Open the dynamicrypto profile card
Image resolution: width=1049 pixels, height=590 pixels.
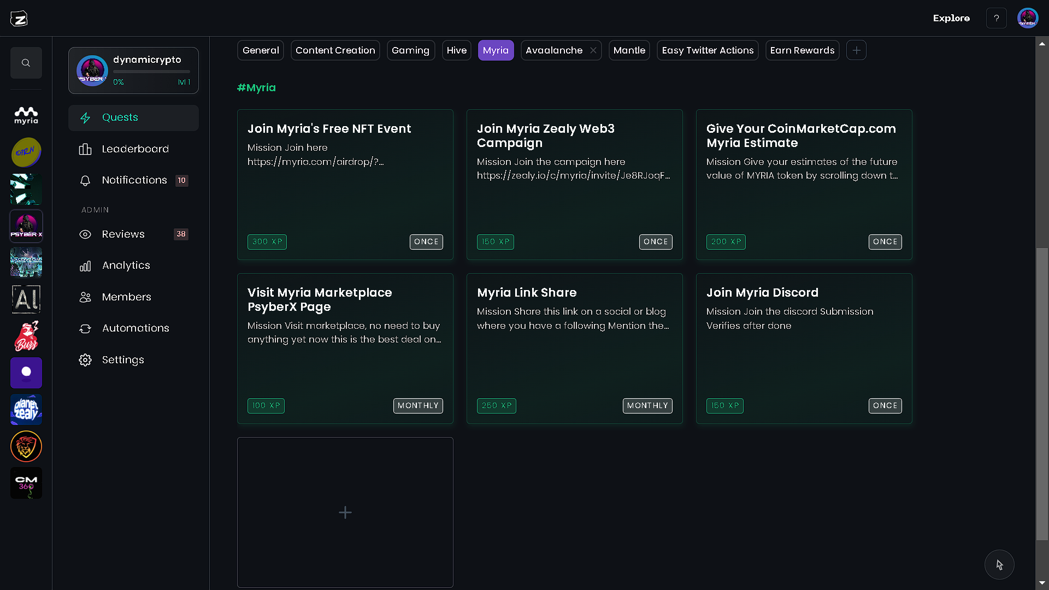coord(133,70)
